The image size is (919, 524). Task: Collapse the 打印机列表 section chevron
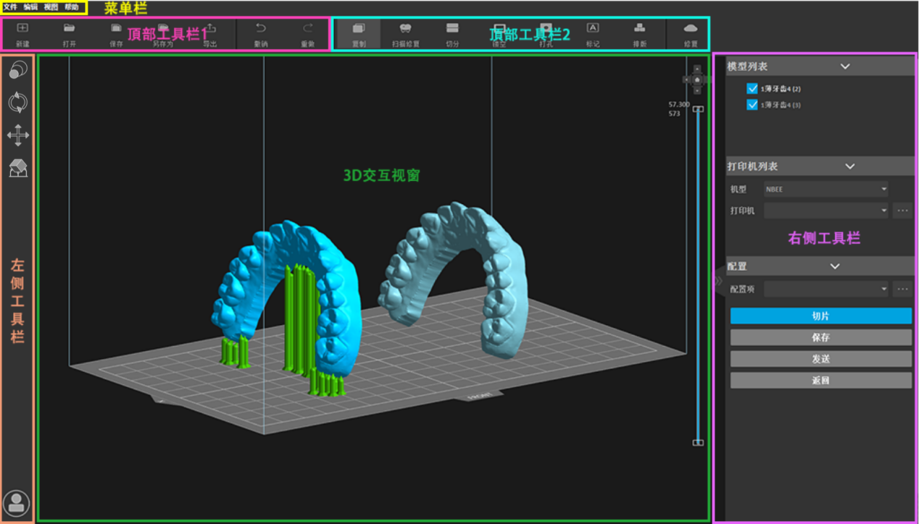pyautogui.click(x=850, y=166)
